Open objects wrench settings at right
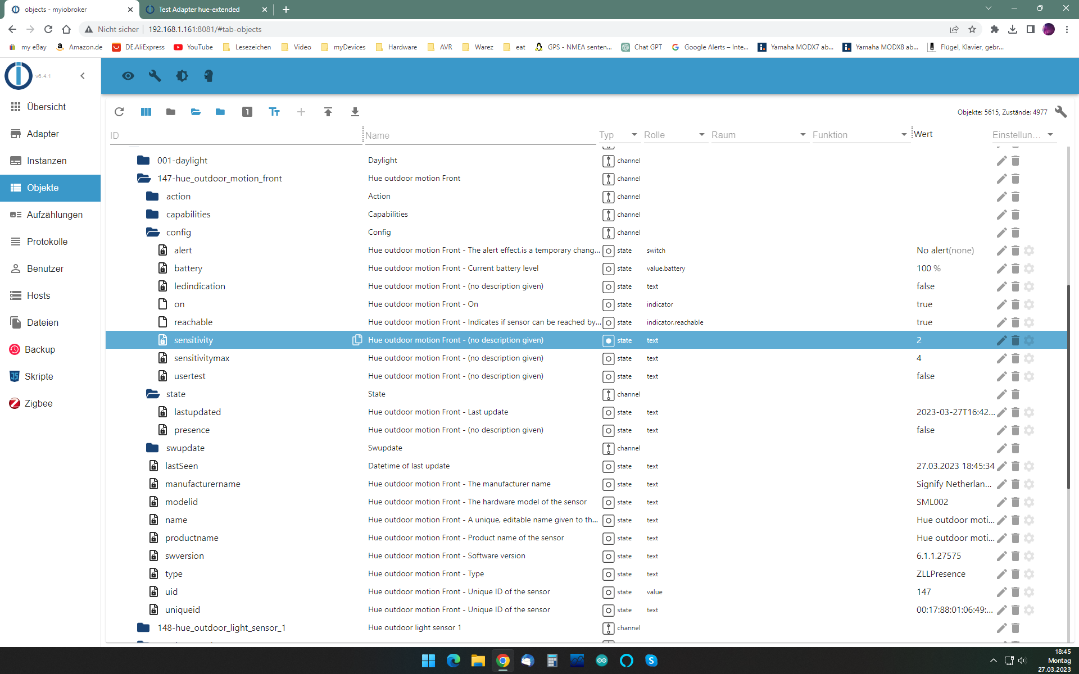Screen dimensions: 1079x674 [1060, 112]
